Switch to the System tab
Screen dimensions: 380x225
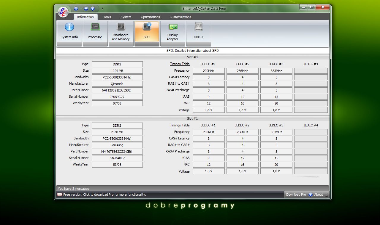(126, 17)
